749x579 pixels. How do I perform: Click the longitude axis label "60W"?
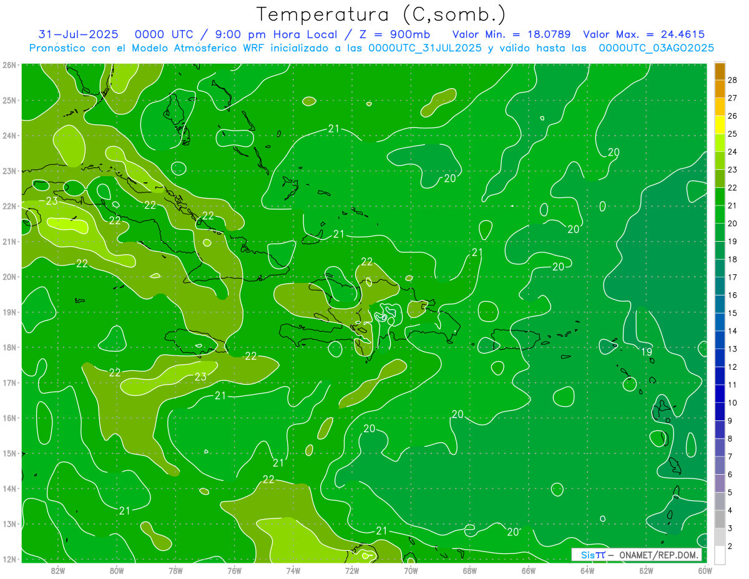(705, 570)
